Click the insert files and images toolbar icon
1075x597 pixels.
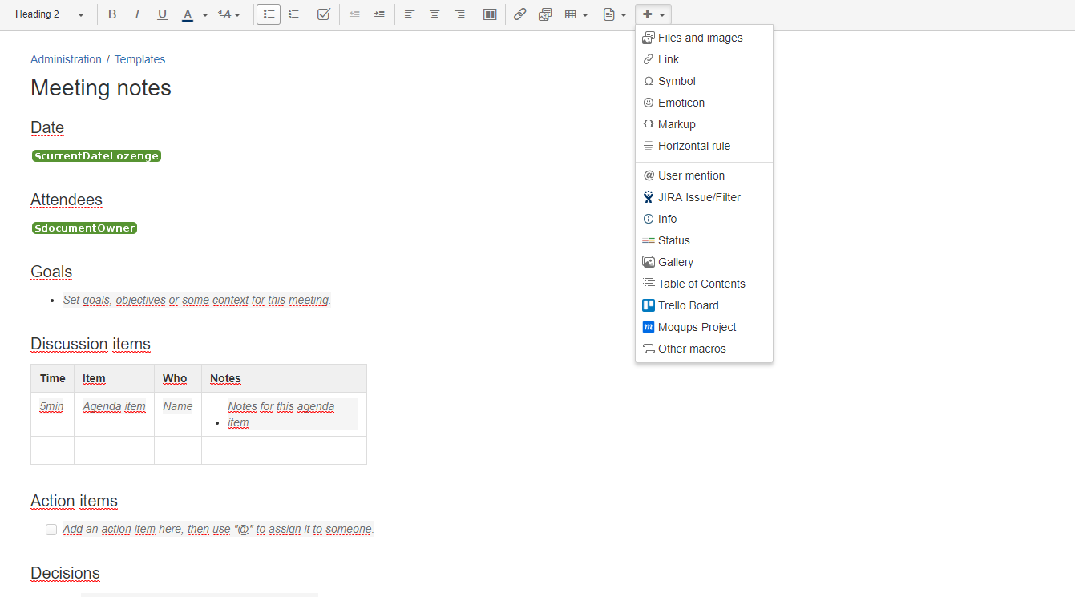545,14
